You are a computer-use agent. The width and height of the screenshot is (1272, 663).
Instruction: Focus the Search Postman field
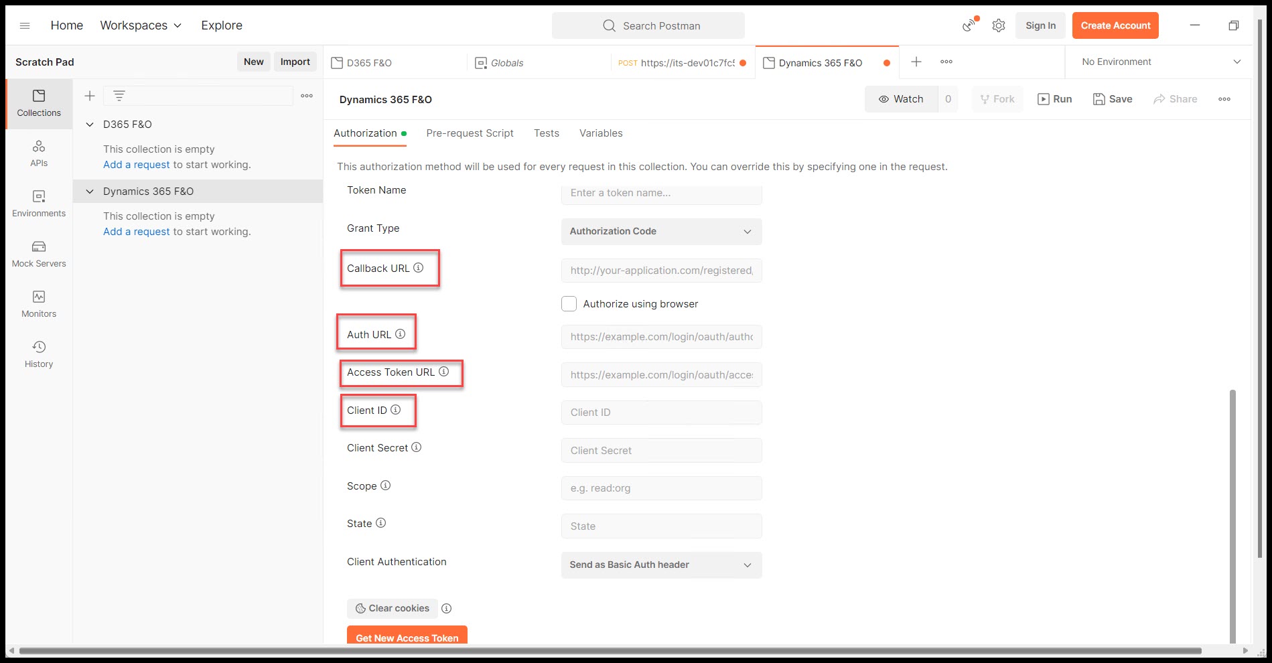[x=648, y=25]
